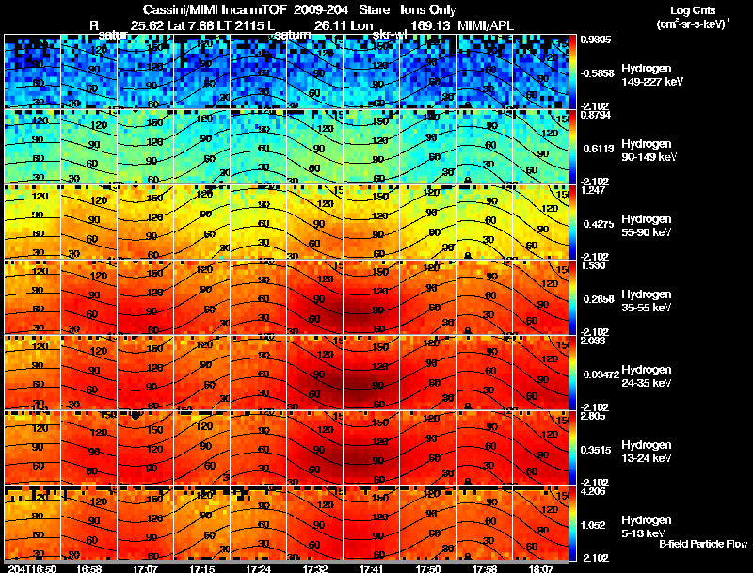Select the "Hydrogen 5-13 keV" channel label
This screenshot has width=753, height=573.
tap(647, 527)
